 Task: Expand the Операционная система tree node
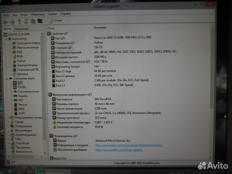[8, 118]
